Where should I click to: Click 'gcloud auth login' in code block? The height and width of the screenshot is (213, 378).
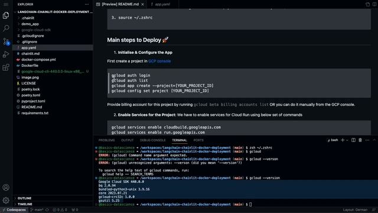coord(131,75)
